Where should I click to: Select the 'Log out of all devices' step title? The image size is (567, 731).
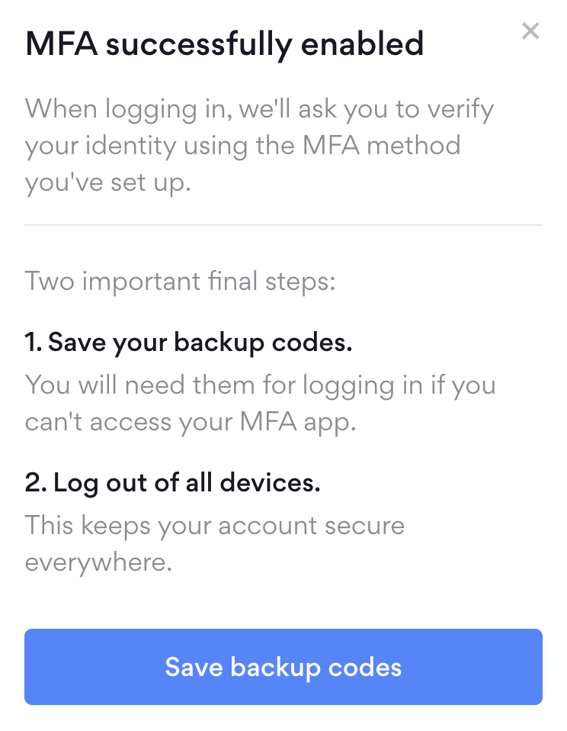[x=173, y=482]
